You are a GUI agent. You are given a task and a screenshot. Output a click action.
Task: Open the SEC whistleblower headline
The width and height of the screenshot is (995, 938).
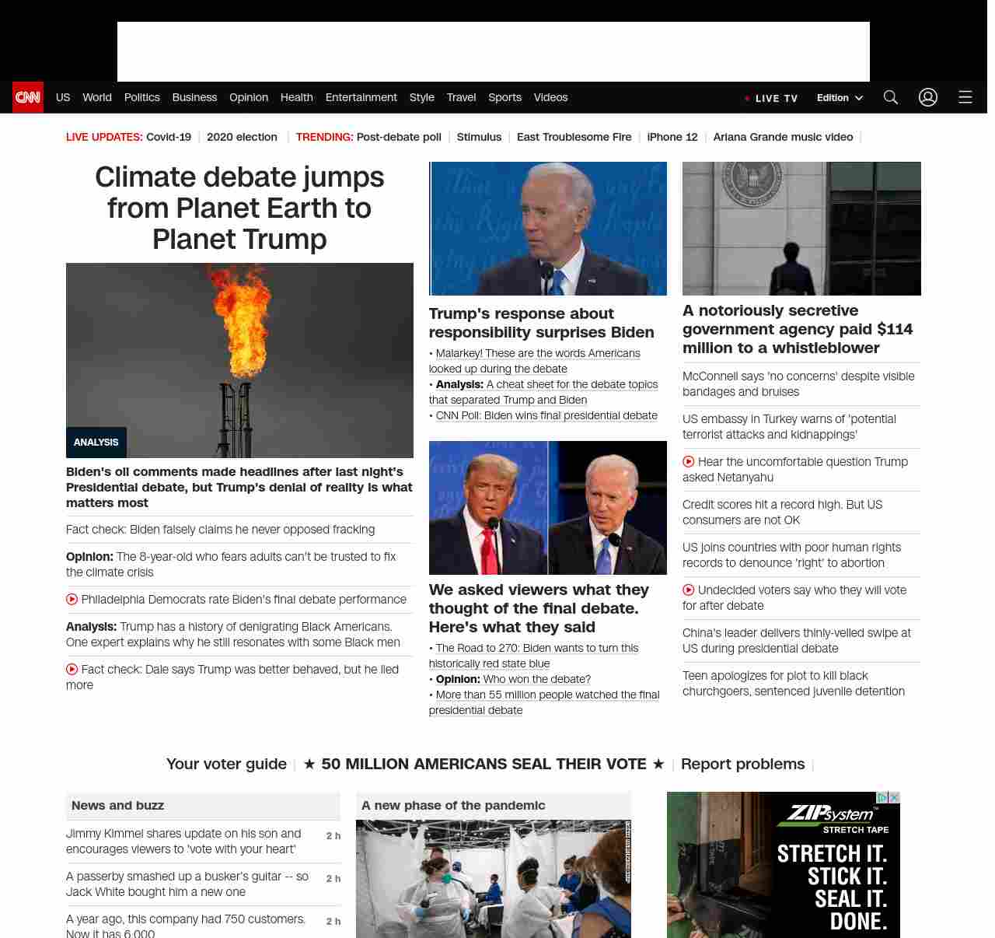pos(798,329)
